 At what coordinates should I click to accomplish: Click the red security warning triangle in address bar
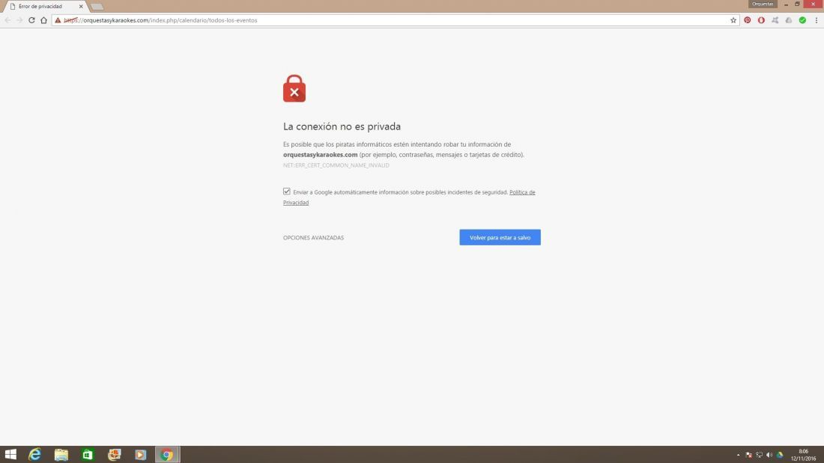58,20
